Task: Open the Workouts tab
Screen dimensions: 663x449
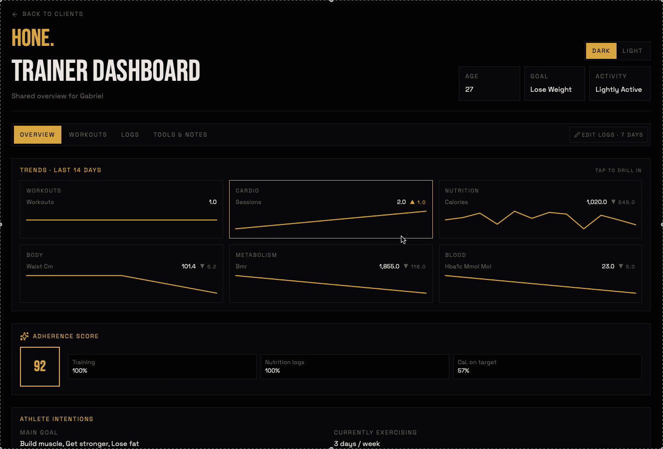Action: click(x=88, y=135)
